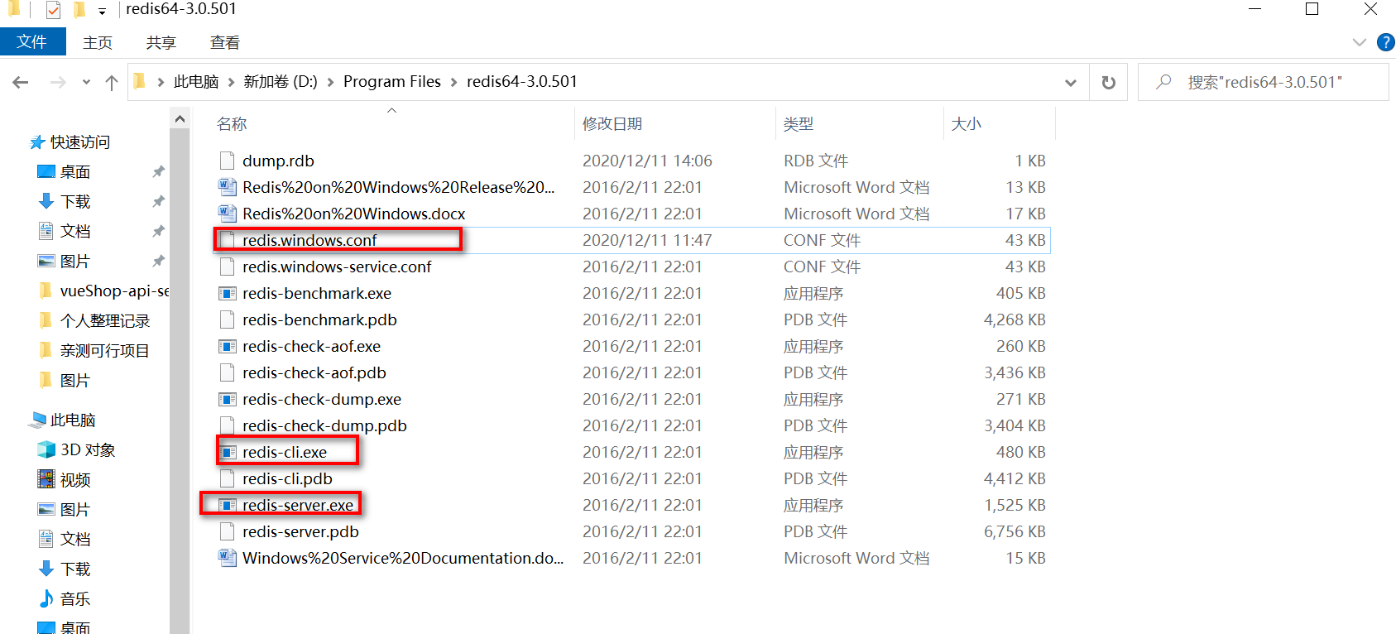The image size is (1396, 634).
Task: Click the quick access properties checkmark icon
Action: coord(54,10)
